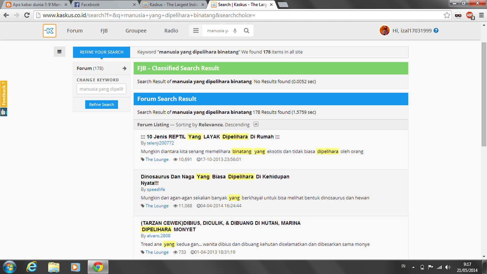Click the IN language indicator
487x274 pixels.
tap(403, 266)
